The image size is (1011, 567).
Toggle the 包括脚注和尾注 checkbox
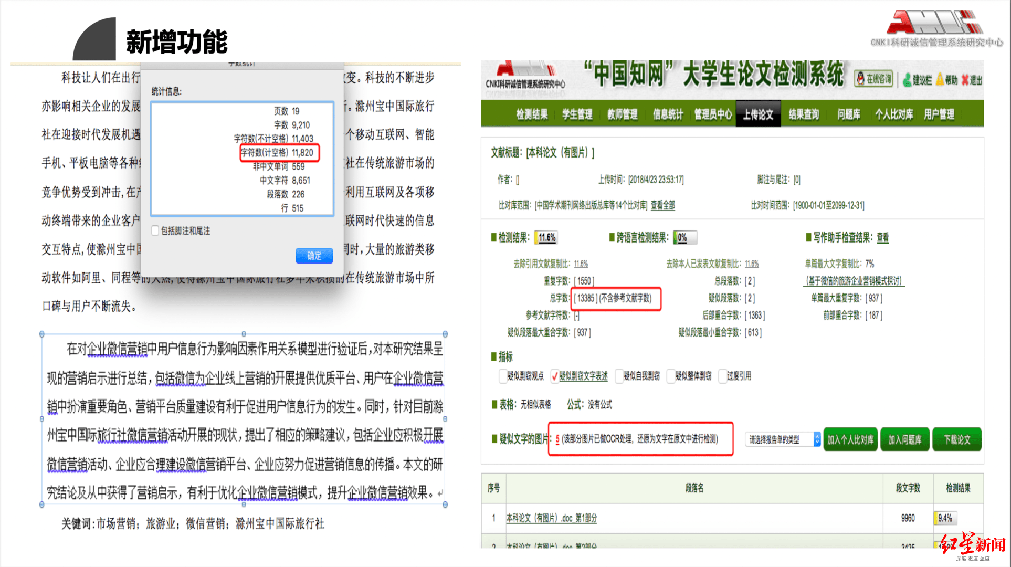click(155, 230)
